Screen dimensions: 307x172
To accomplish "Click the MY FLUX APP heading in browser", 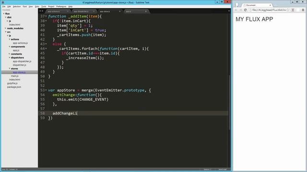I will [254, 19].
